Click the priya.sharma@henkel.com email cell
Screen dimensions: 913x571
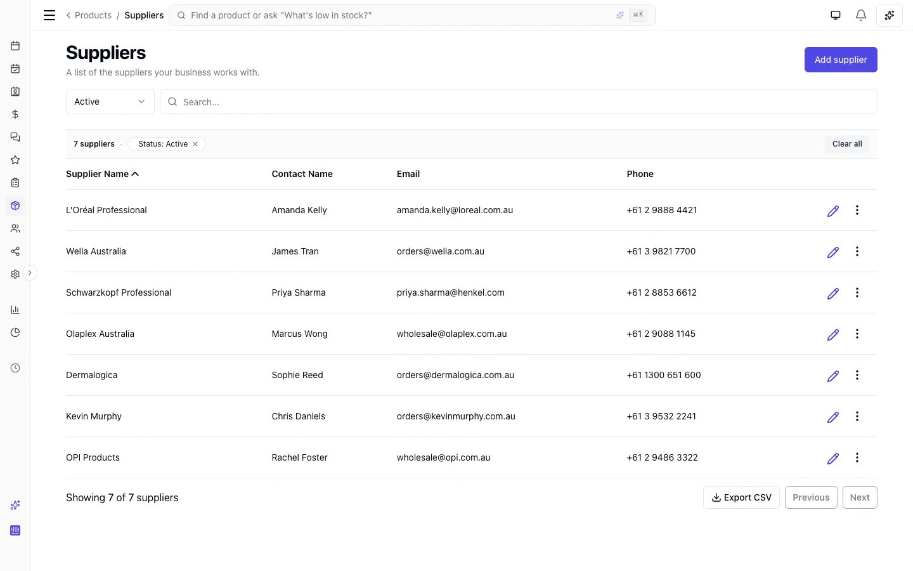pos(451,292)
